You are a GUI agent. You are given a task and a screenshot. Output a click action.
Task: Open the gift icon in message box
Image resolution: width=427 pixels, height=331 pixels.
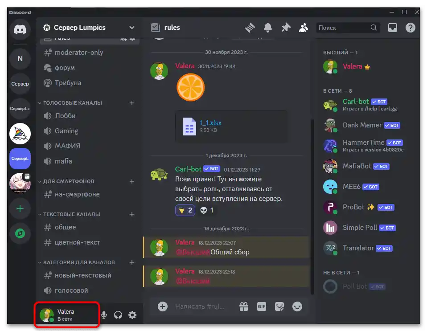point(244,306)
